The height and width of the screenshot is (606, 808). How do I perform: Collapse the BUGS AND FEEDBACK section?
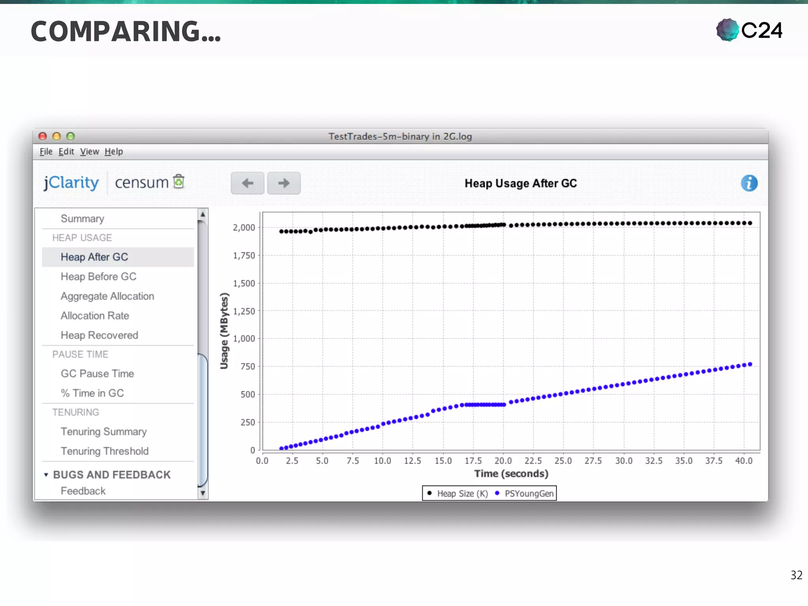[x=46, y=475]
